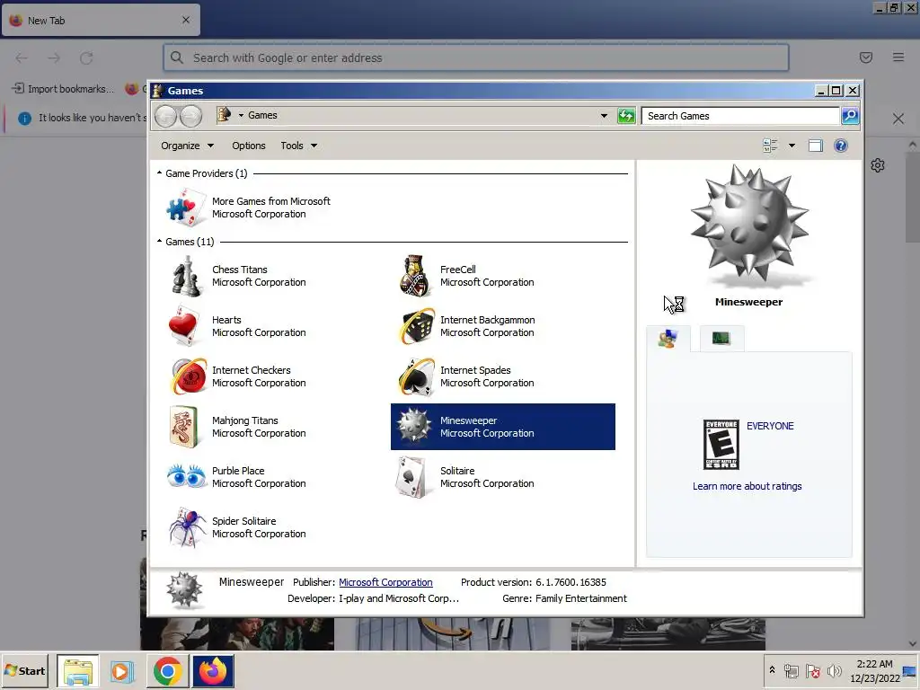Viewport: 920px width, 690px height.
Task: Click Product version 6.1.7600.16385 text
Action: [534, 582]
